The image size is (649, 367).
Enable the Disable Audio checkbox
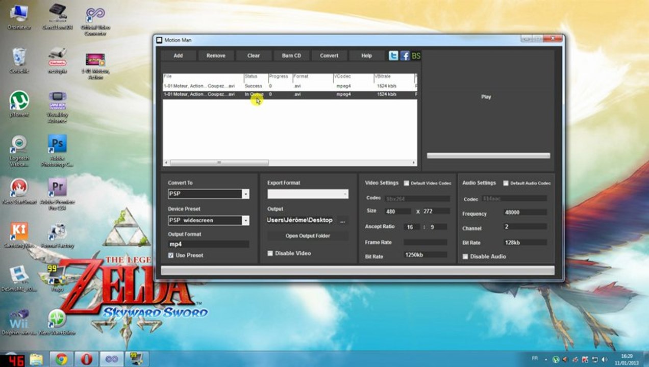coord(465,256)
